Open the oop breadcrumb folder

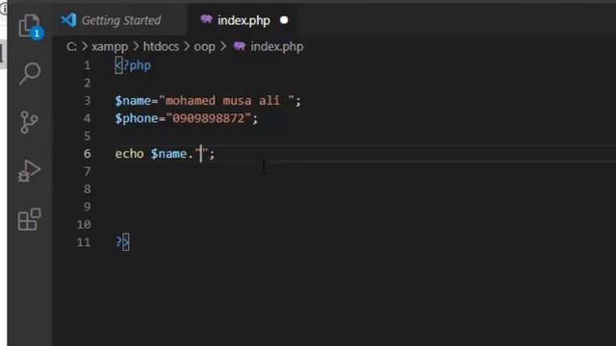tap(205, 47)
